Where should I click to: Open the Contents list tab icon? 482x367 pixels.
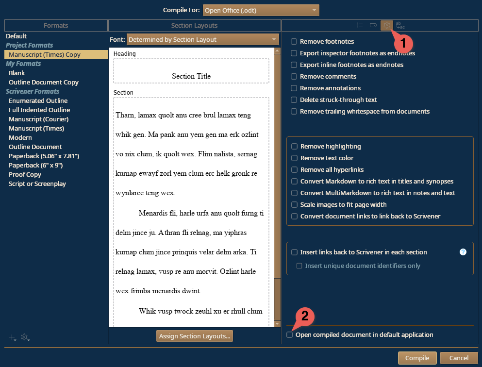[360, 25]
